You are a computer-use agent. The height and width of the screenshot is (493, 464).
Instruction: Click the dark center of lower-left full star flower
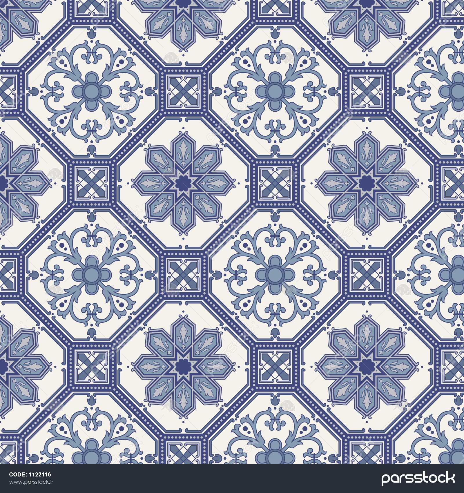pyautogui.click(x=182, y=364)
